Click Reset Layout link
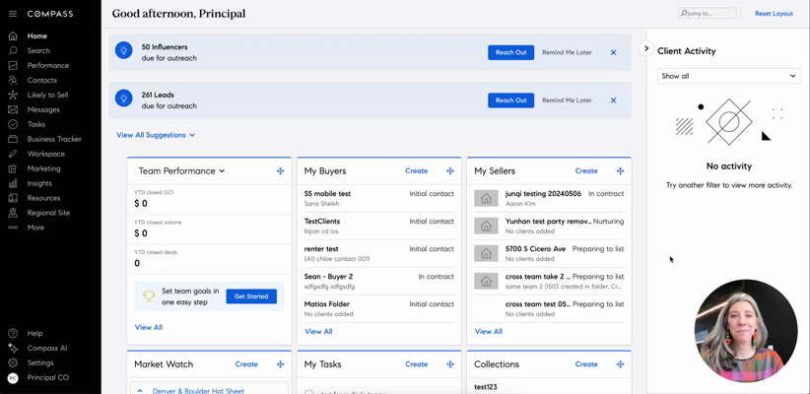The width and height of the screenshot is (810, 394). tap(774, 14)
